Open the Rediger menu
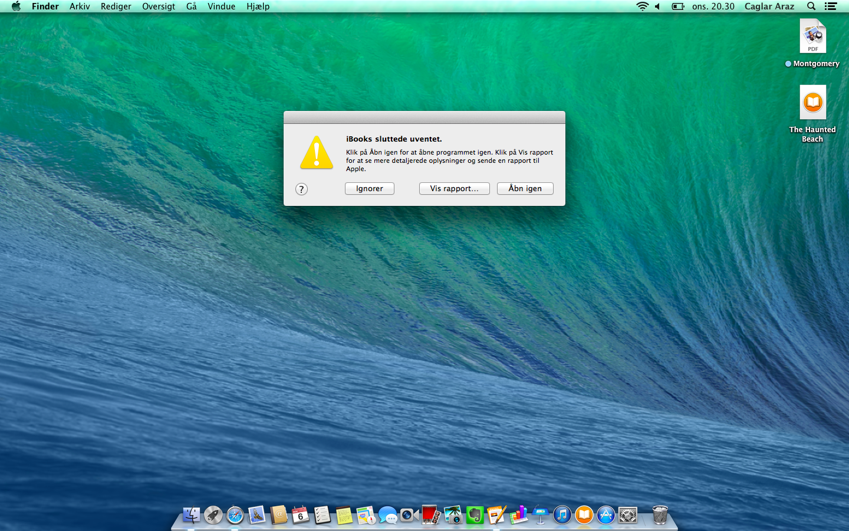The height and width of the screenshot is (531, 849). 116,6
